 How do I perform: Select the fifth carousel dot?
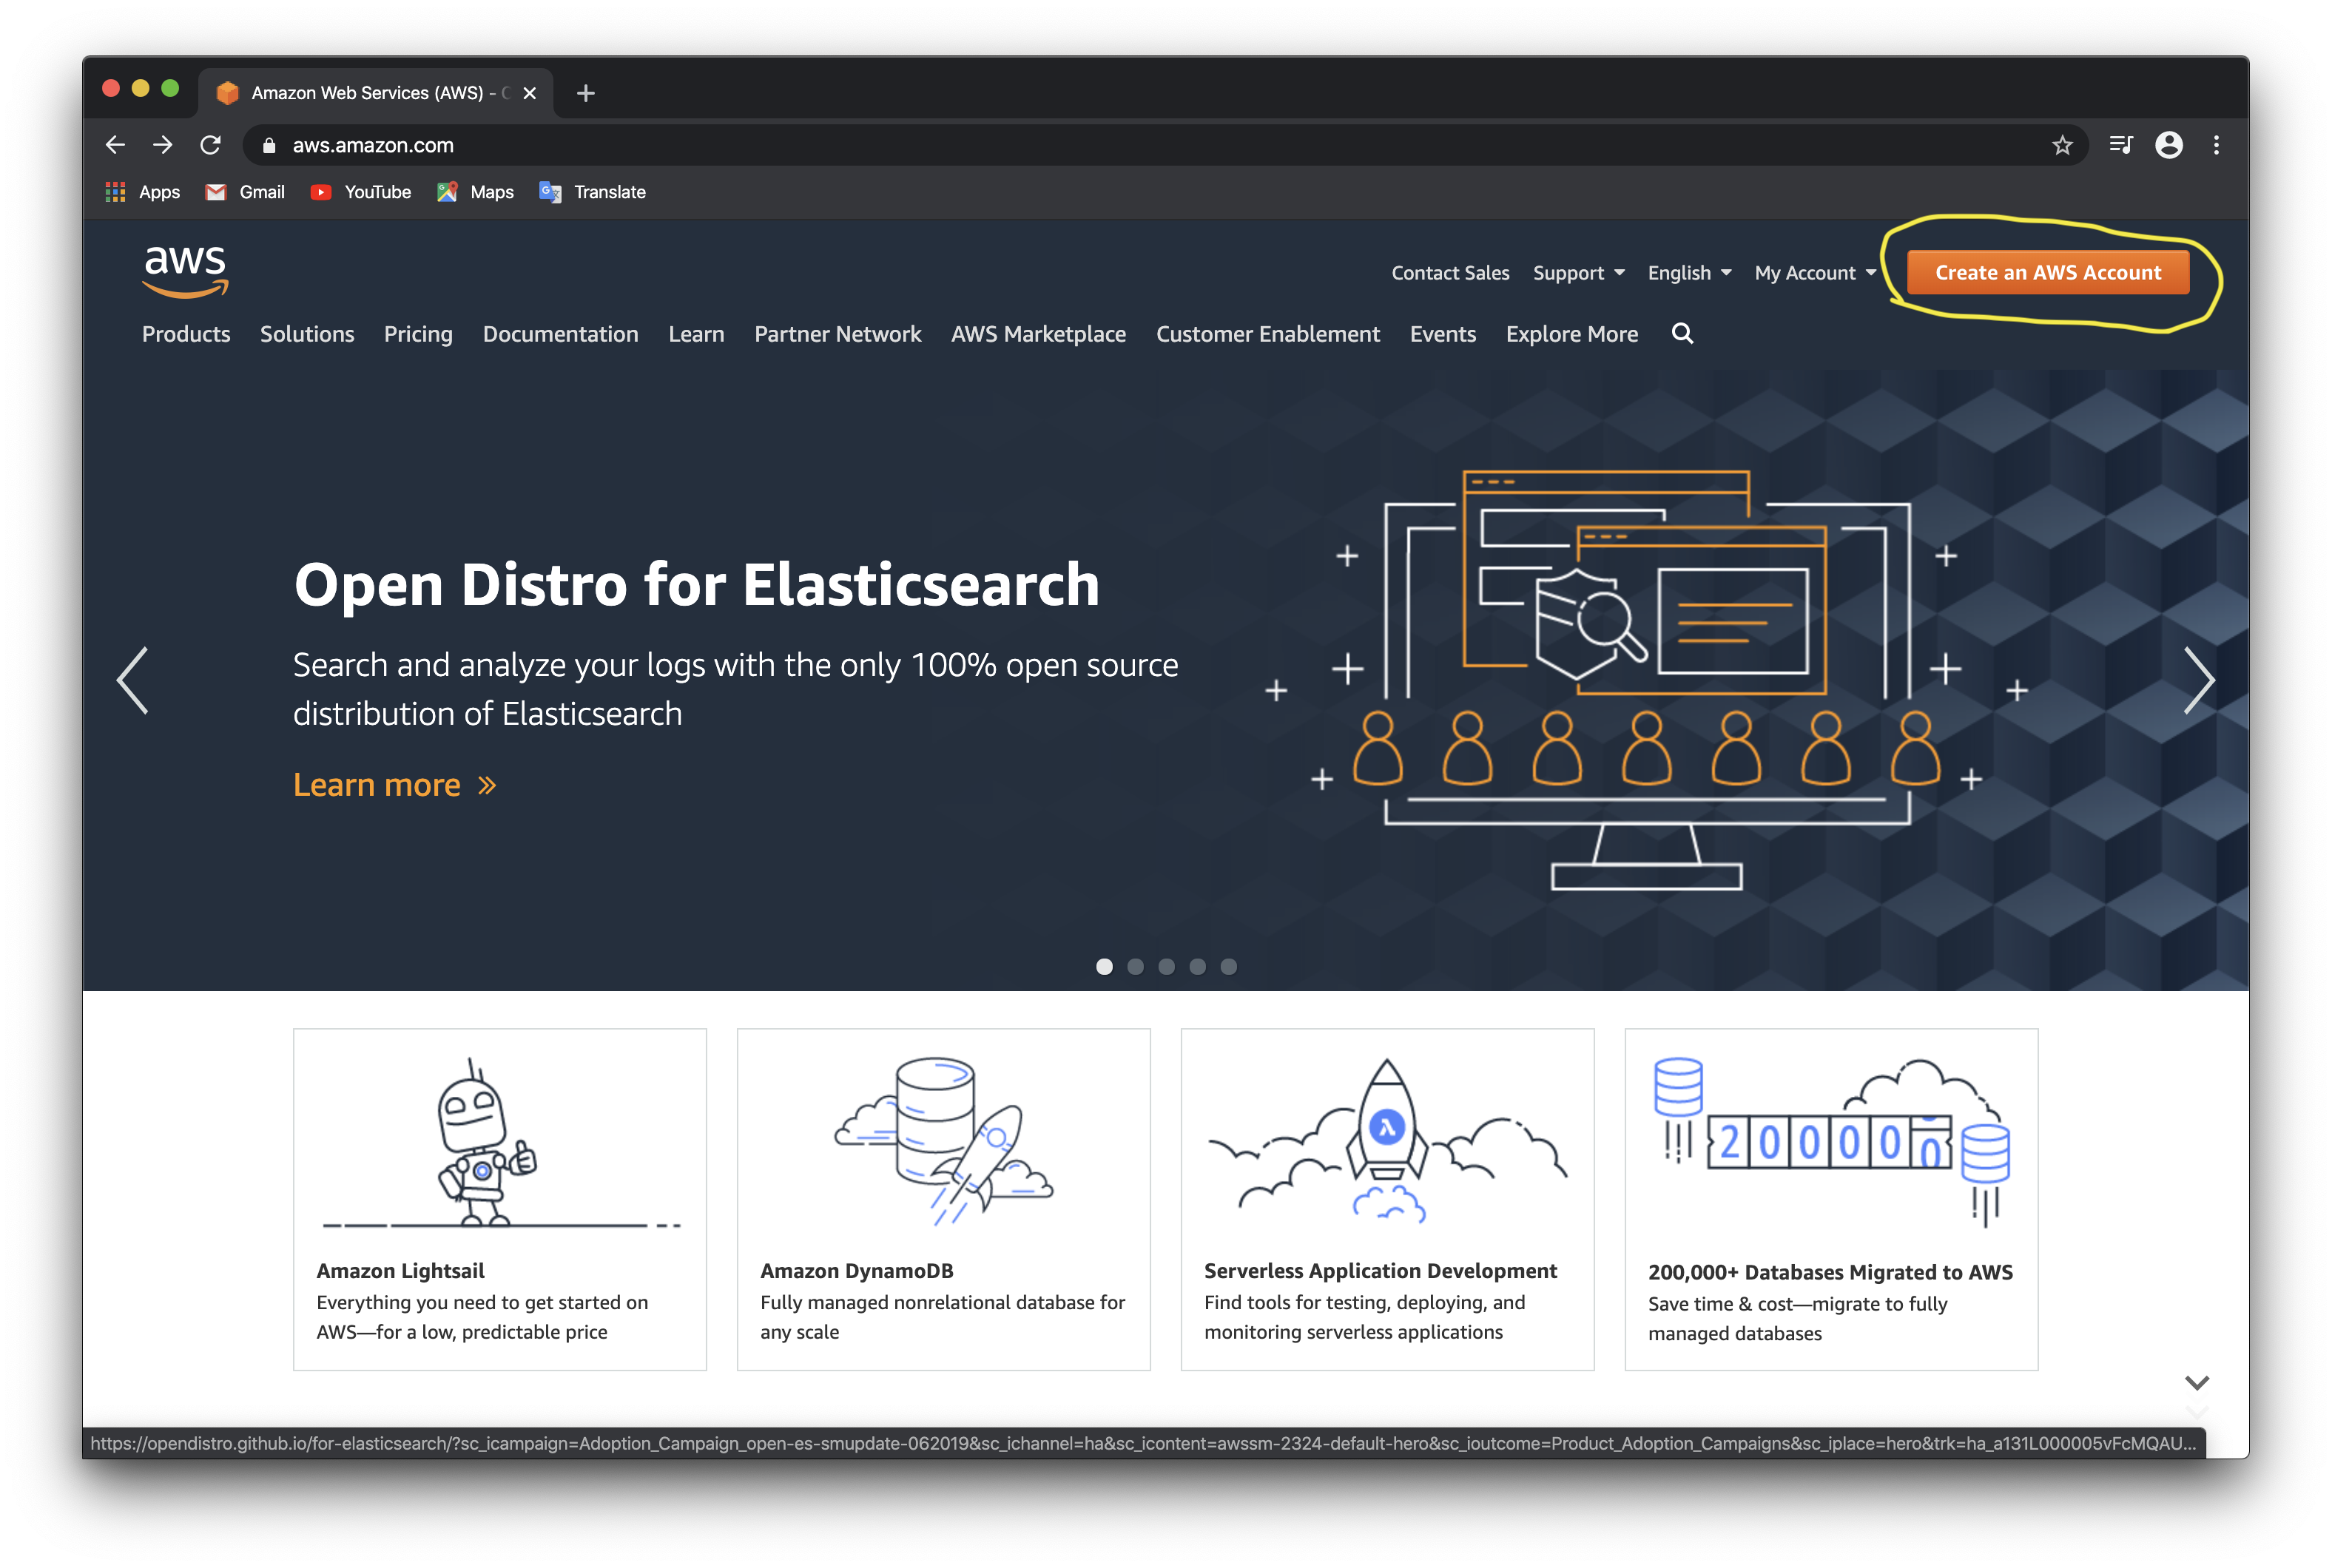1228,967
